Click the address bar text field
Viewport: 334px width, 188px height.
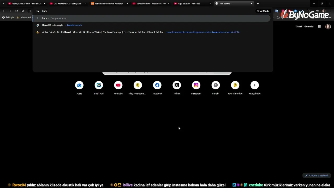point(146,11)
